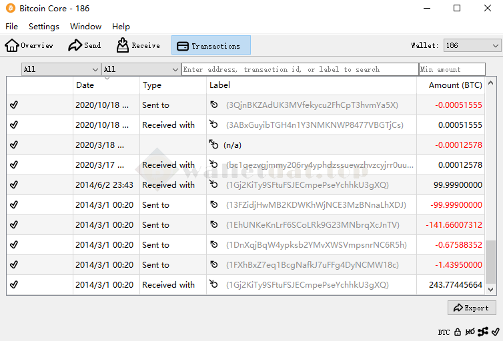Click the address search input field

(300, 69)
